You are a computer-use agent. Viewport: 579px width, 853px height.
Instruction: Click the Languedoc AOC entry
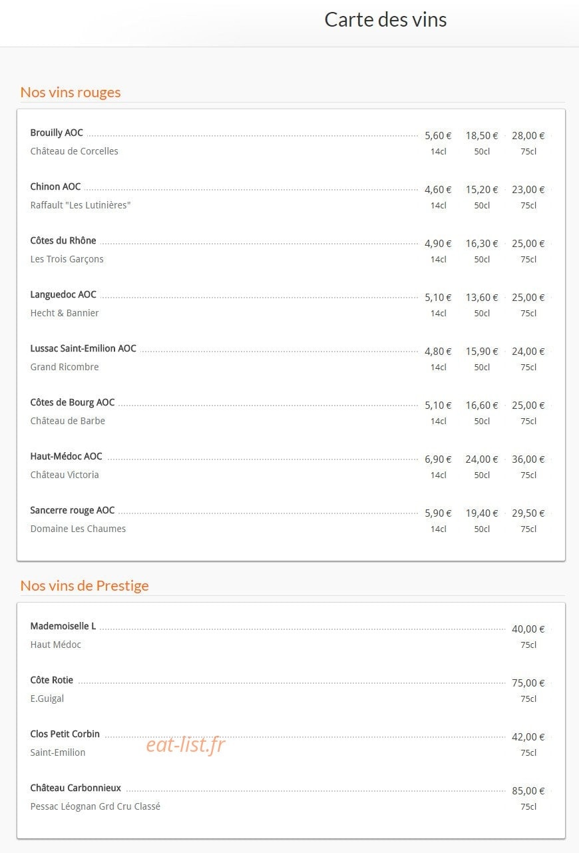(x=63, y=295)
